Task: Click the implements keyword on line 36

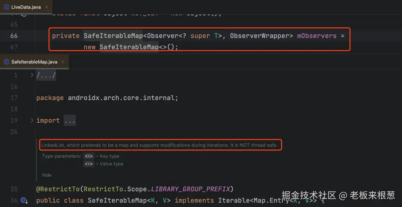Action: click(194, 200)
